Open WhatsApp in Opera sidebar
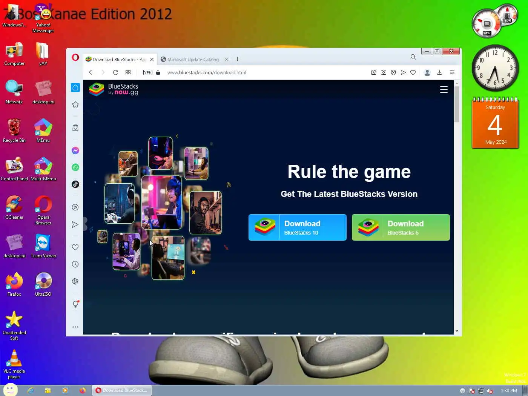This screenshot has height=396, width=528. (x=75, y=167)
